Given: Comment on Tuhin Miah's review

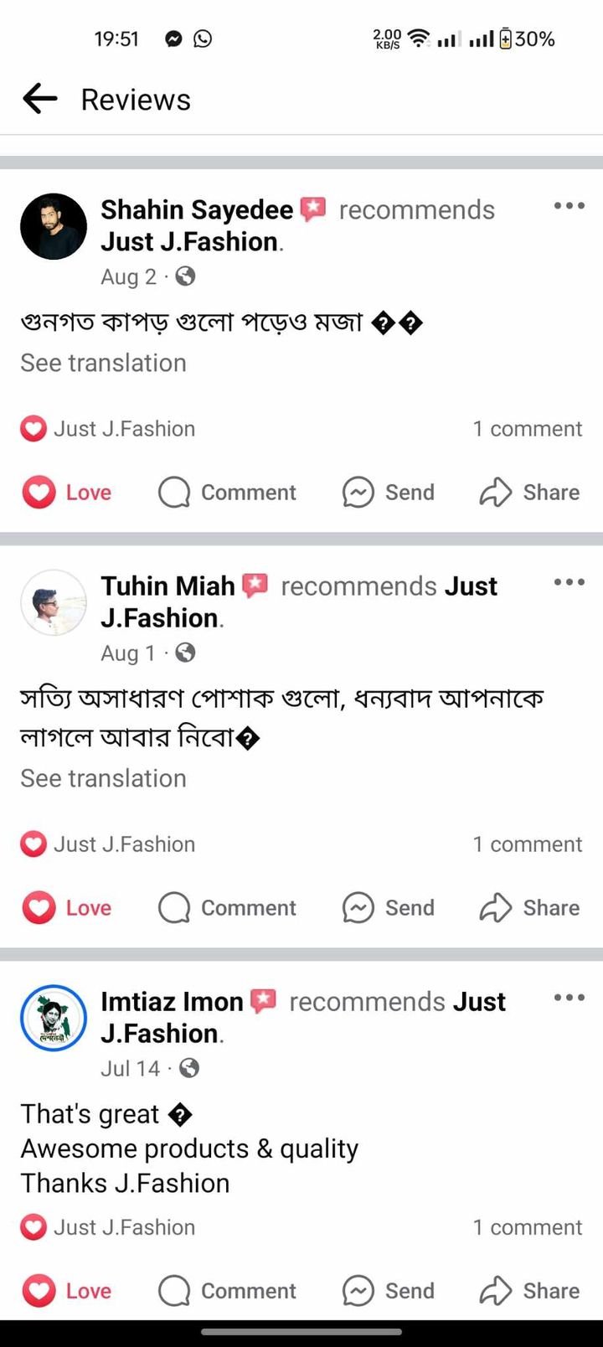Looking at the screenshot, I should (227, 908).
